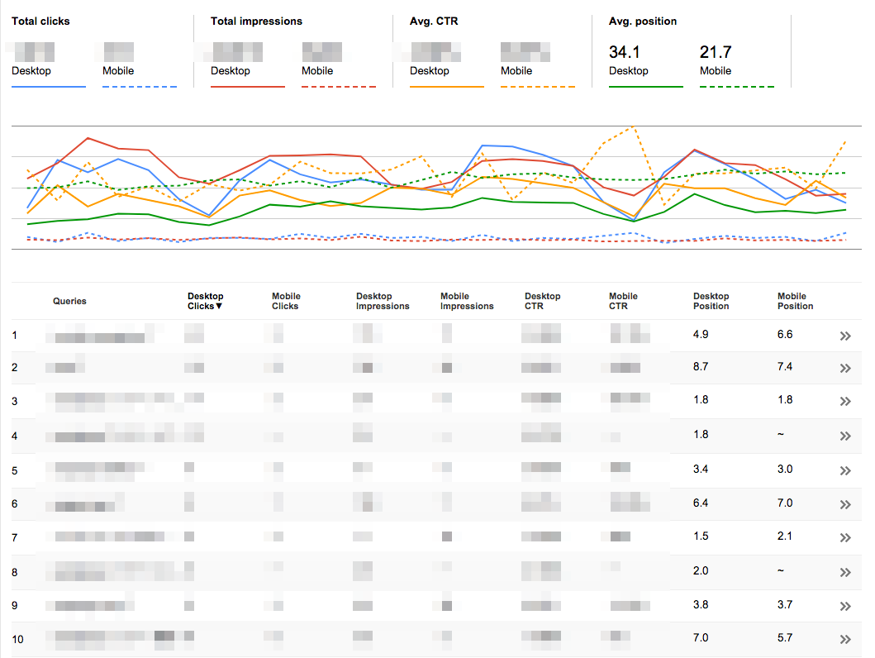Screen dimensions: 875x658
Task: Sort by Mobile Impressions column
Action: (x=467, y=301)
